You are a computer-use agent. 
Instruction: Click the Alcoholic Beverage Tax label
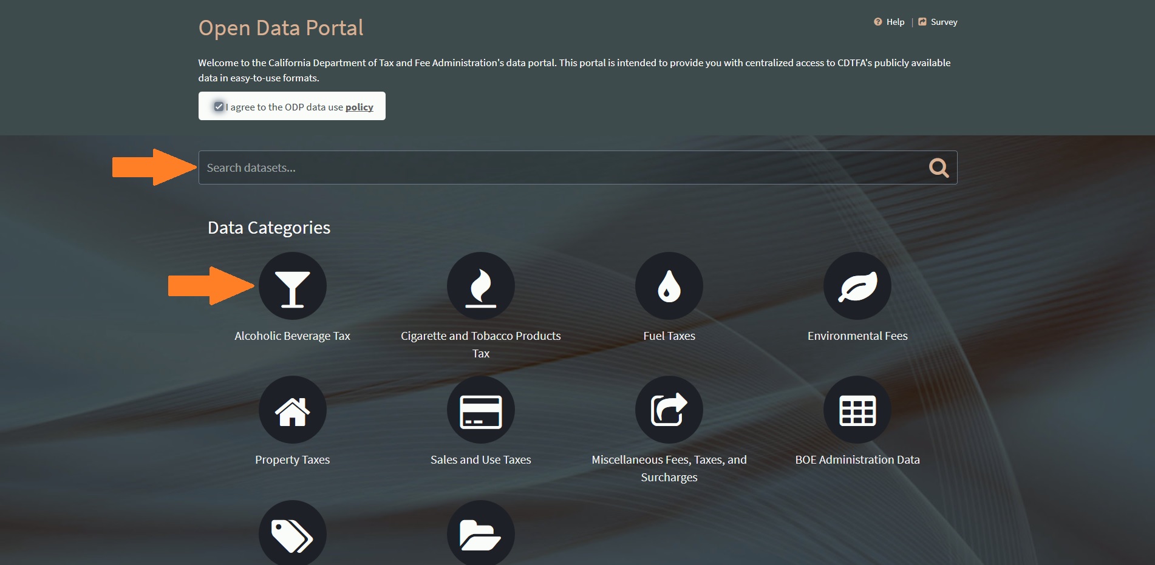[x=292, y=336]
